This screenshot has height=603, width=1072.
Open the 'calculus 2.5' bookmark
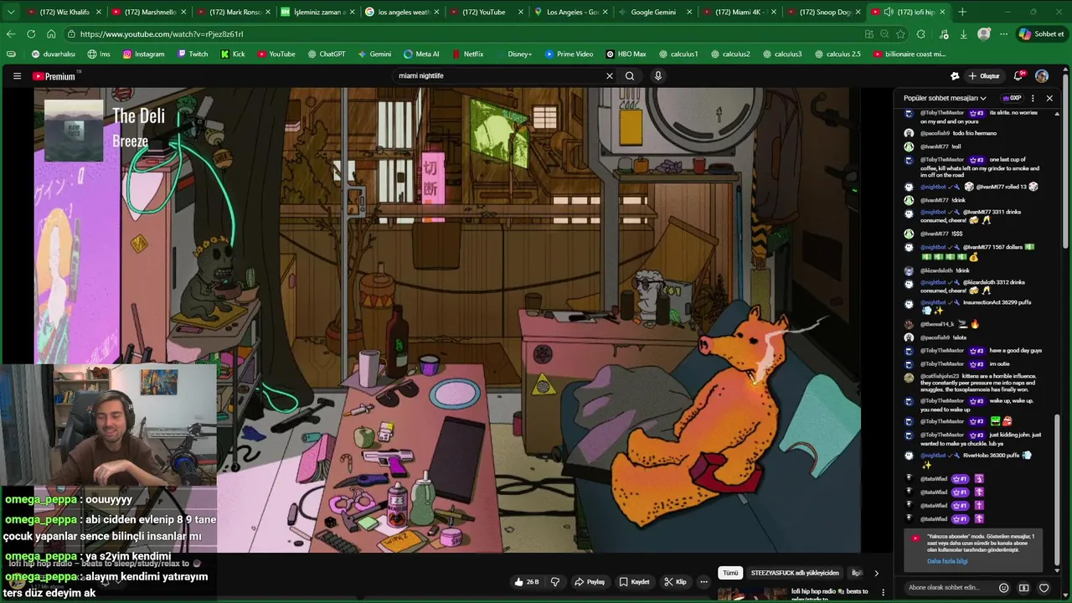tap(837, 54)
